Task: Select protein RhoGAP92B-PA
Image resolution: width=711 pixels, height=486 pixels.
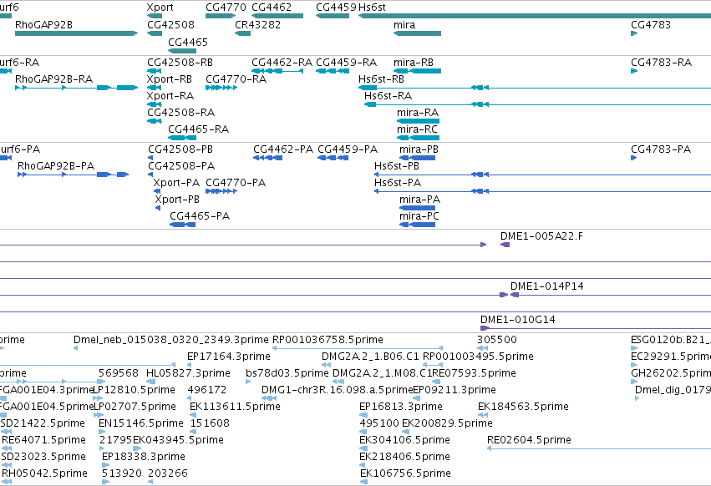Action: click(73, 175)
